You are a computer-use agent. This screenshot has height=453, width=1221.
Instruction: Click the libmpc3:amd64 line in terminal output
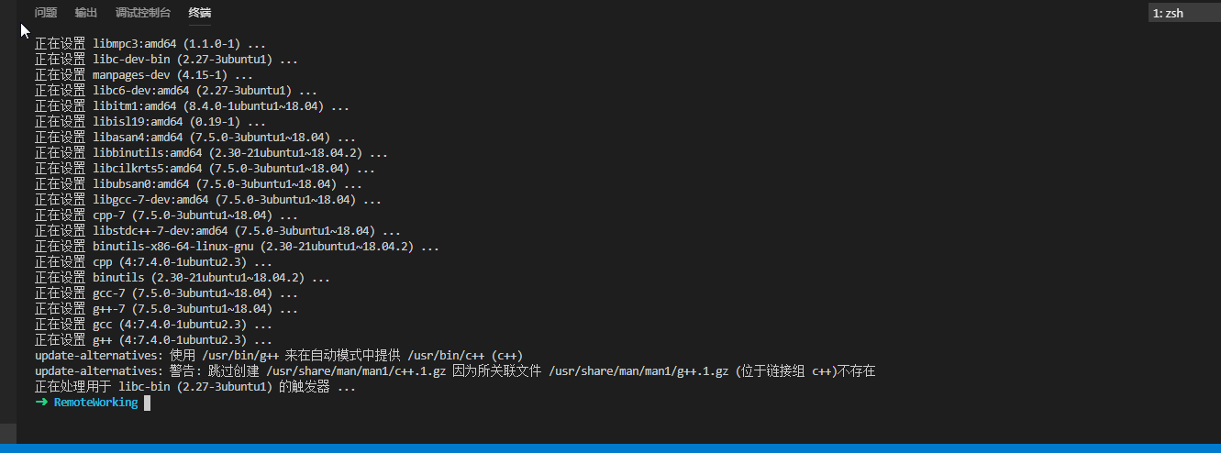click(x=150, y=44)
